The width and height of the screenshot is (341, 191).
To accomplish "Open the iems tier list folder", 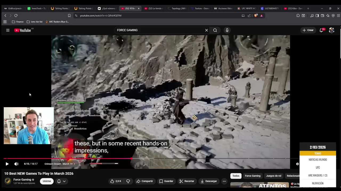I will pyautogui.click(x=35, y=22).
